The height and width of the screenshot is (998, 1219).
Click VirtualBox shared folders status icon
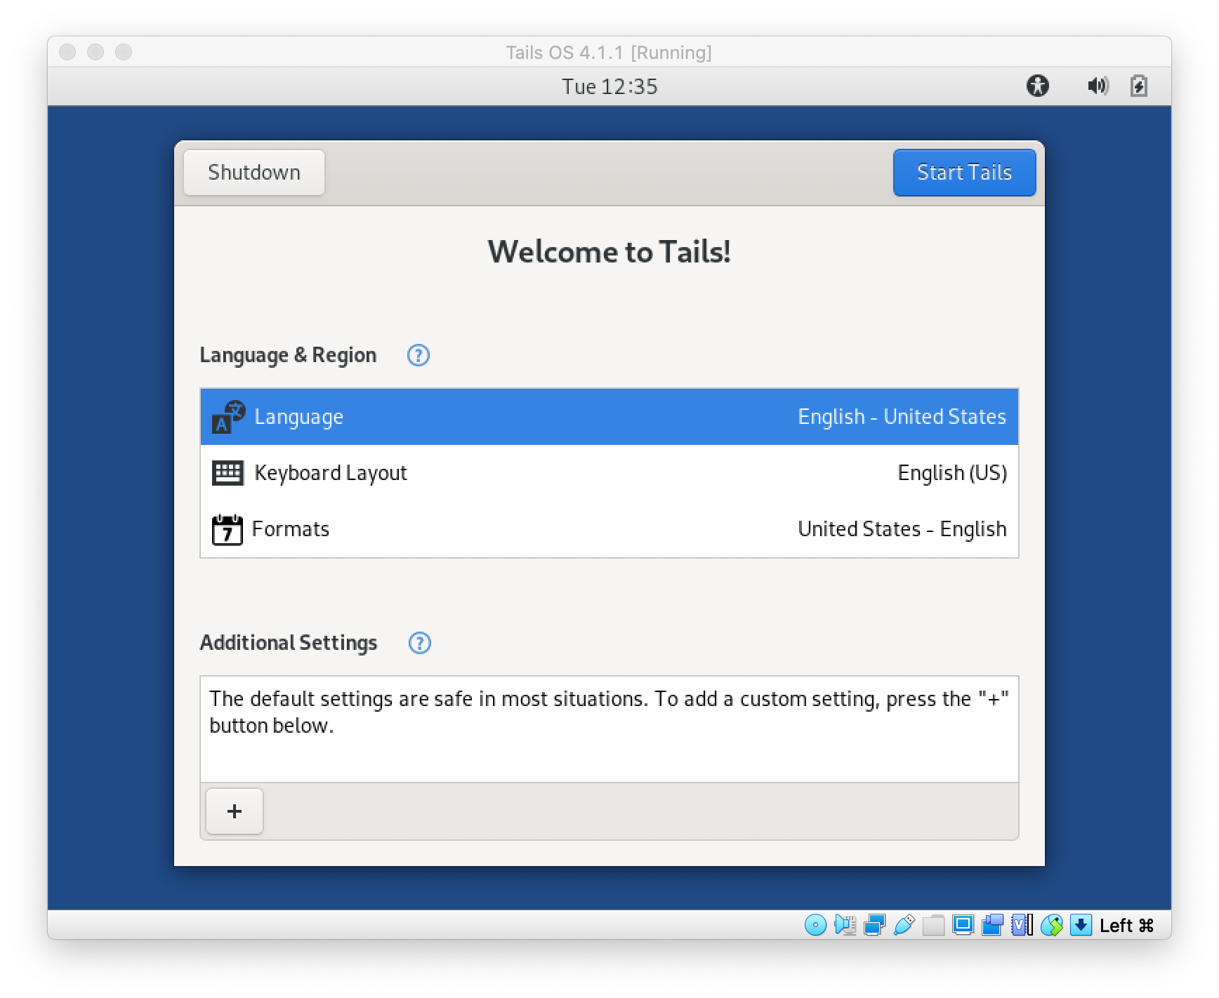[933, 925]
